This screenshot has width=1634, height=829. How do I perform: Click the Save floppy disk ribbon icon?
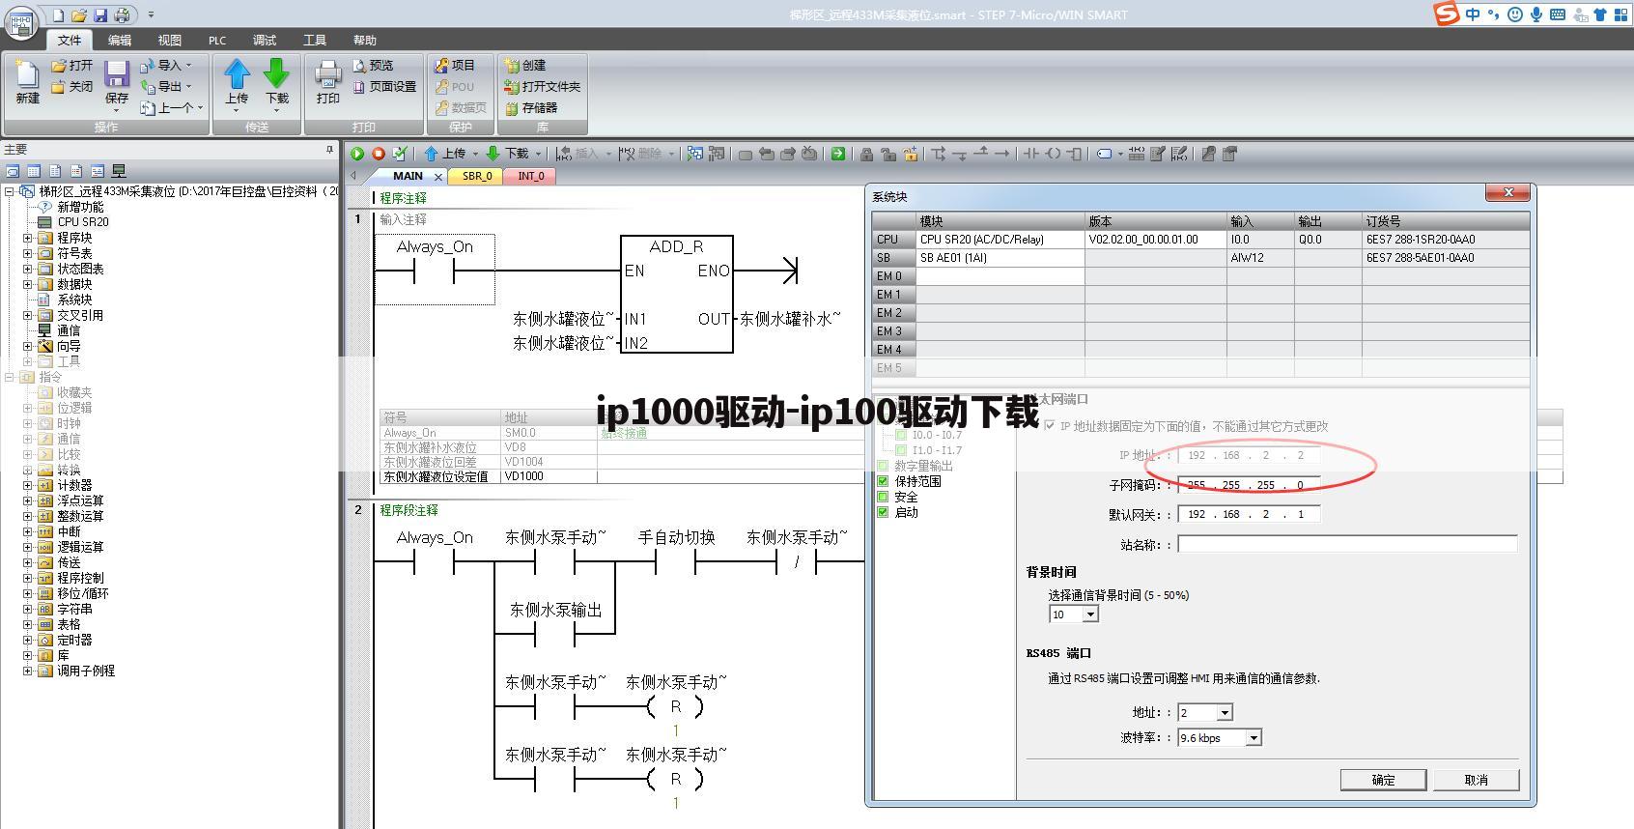click(x=117, y=75)
